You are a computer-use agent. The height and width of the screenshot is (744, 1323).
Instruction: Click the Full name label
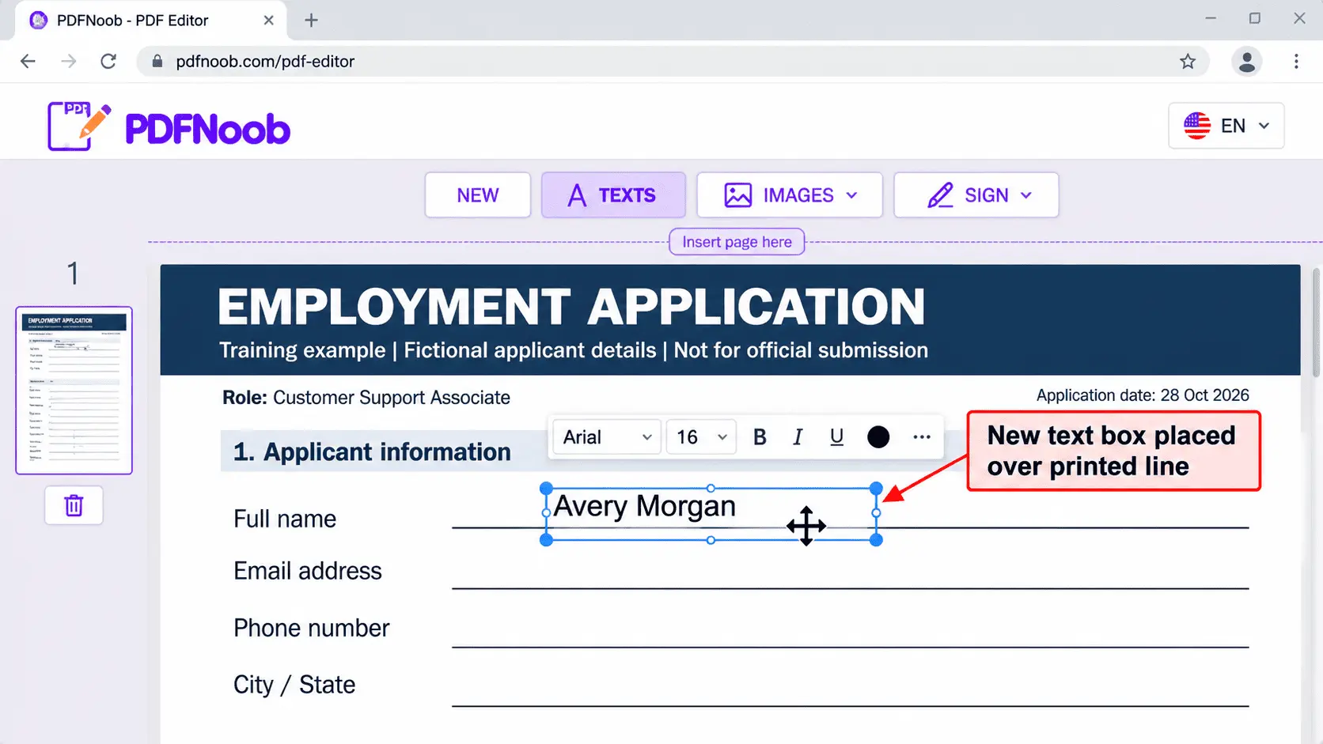click(x=285, y=519)
